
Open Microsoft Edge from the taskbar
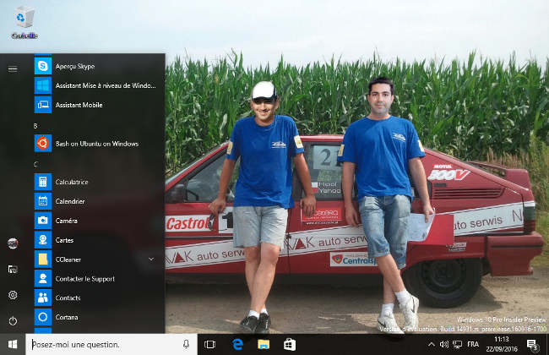[238, 345]
